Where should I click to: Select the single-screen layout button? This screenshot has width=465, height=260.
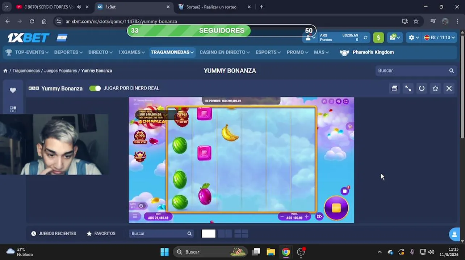click(x=209, y=234)
